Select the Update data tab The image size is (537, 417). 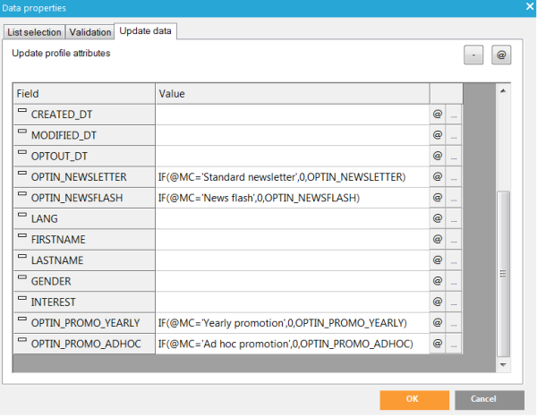(x=147, y=32)
